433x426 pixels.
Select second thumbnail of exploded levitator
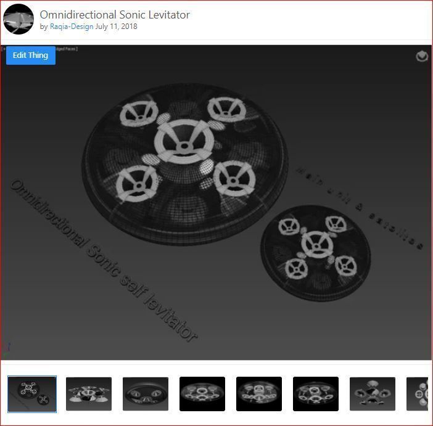89,394
